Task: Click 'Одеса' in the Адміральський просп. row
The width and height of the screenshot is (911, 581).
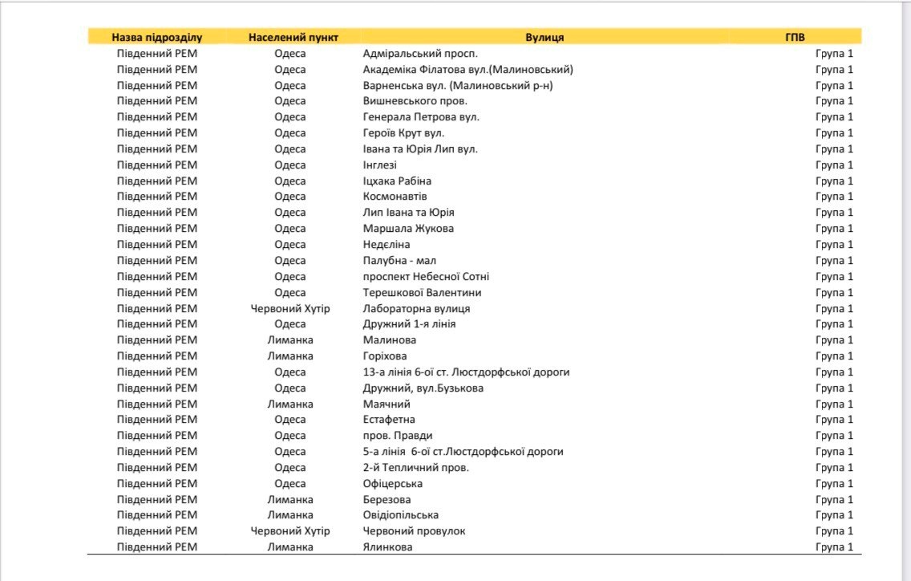Action: [x=290, y=54]
